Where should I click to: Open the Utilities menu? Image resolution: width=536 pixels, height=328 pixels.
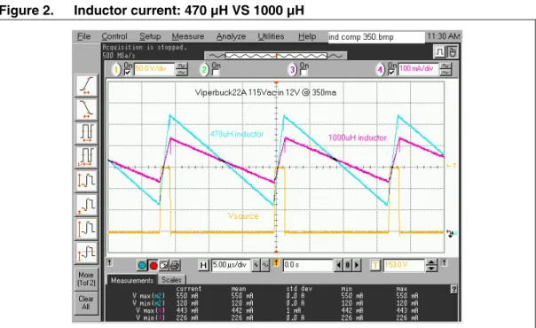[x=271, y=36]
